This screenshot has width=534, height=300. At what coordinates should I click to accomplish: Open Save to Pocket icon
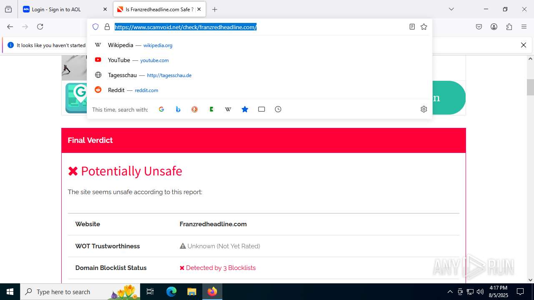pyautogui.click(x=479, y=27)
